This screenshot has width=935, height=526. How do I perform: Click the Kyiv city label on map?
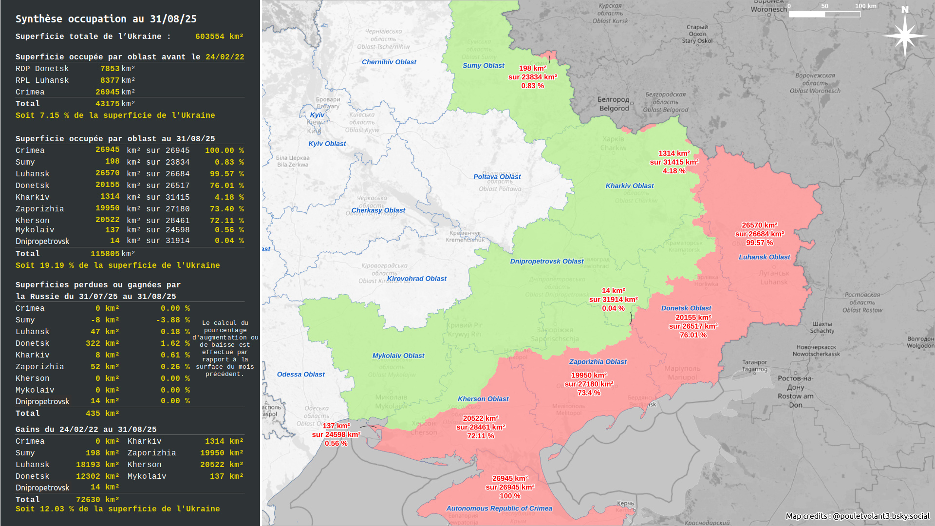[x=317, y=115]
